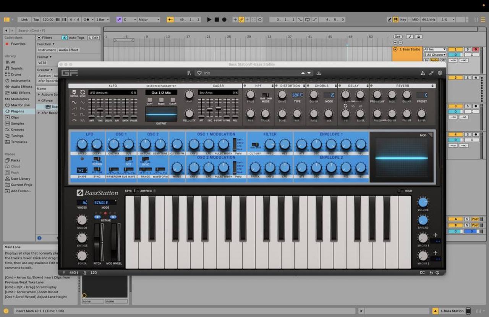The height and width of the screenshot is (317, 489).
Task: Open the Bass Station settings gear
Action: tap(440, 73)
